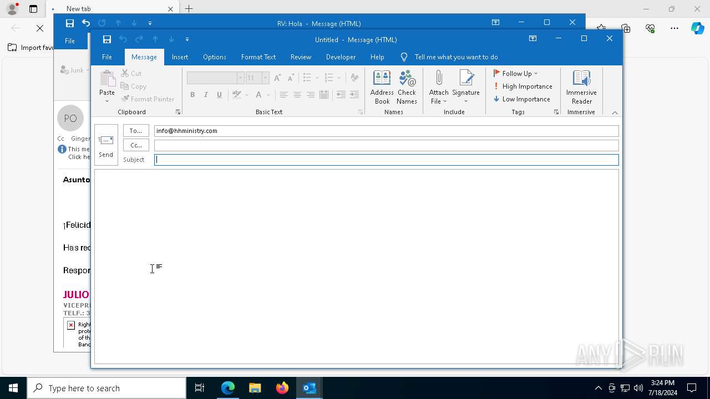710x399 pixels.
Task: Send the email with the Send button
Action: (106, 145)
